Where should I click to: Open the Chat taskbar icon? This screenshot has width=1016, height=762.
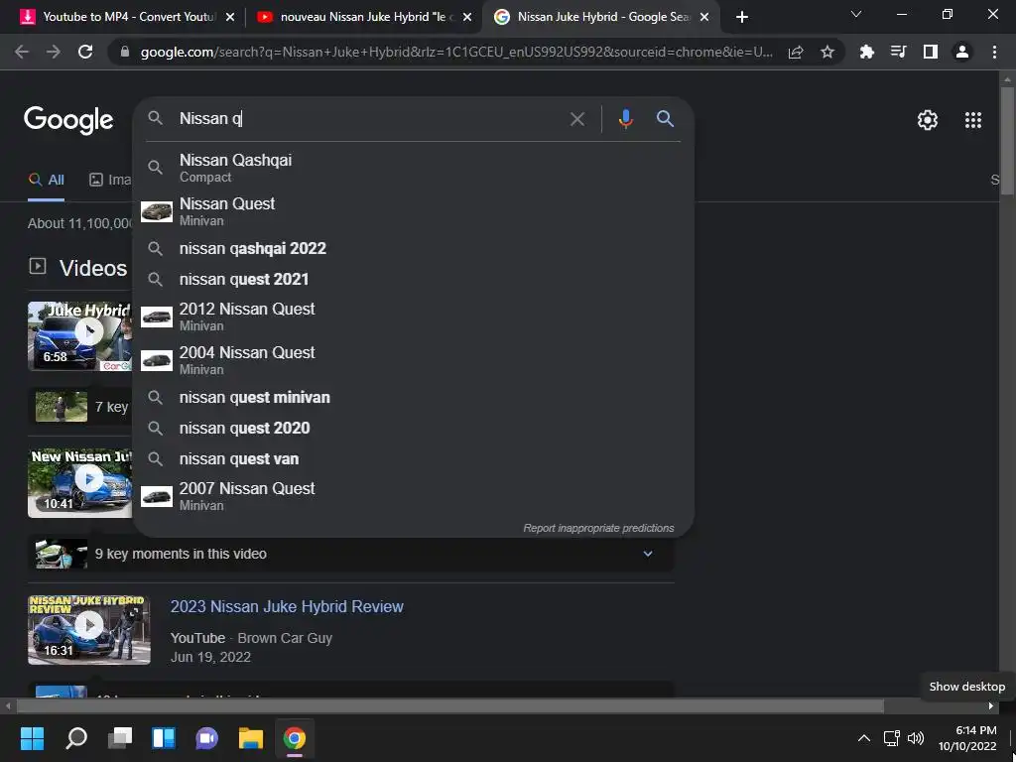click(206, 738)
